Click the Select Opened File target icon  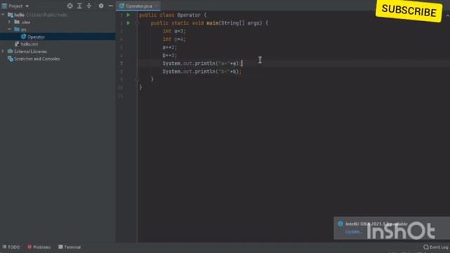click(70, 6)
